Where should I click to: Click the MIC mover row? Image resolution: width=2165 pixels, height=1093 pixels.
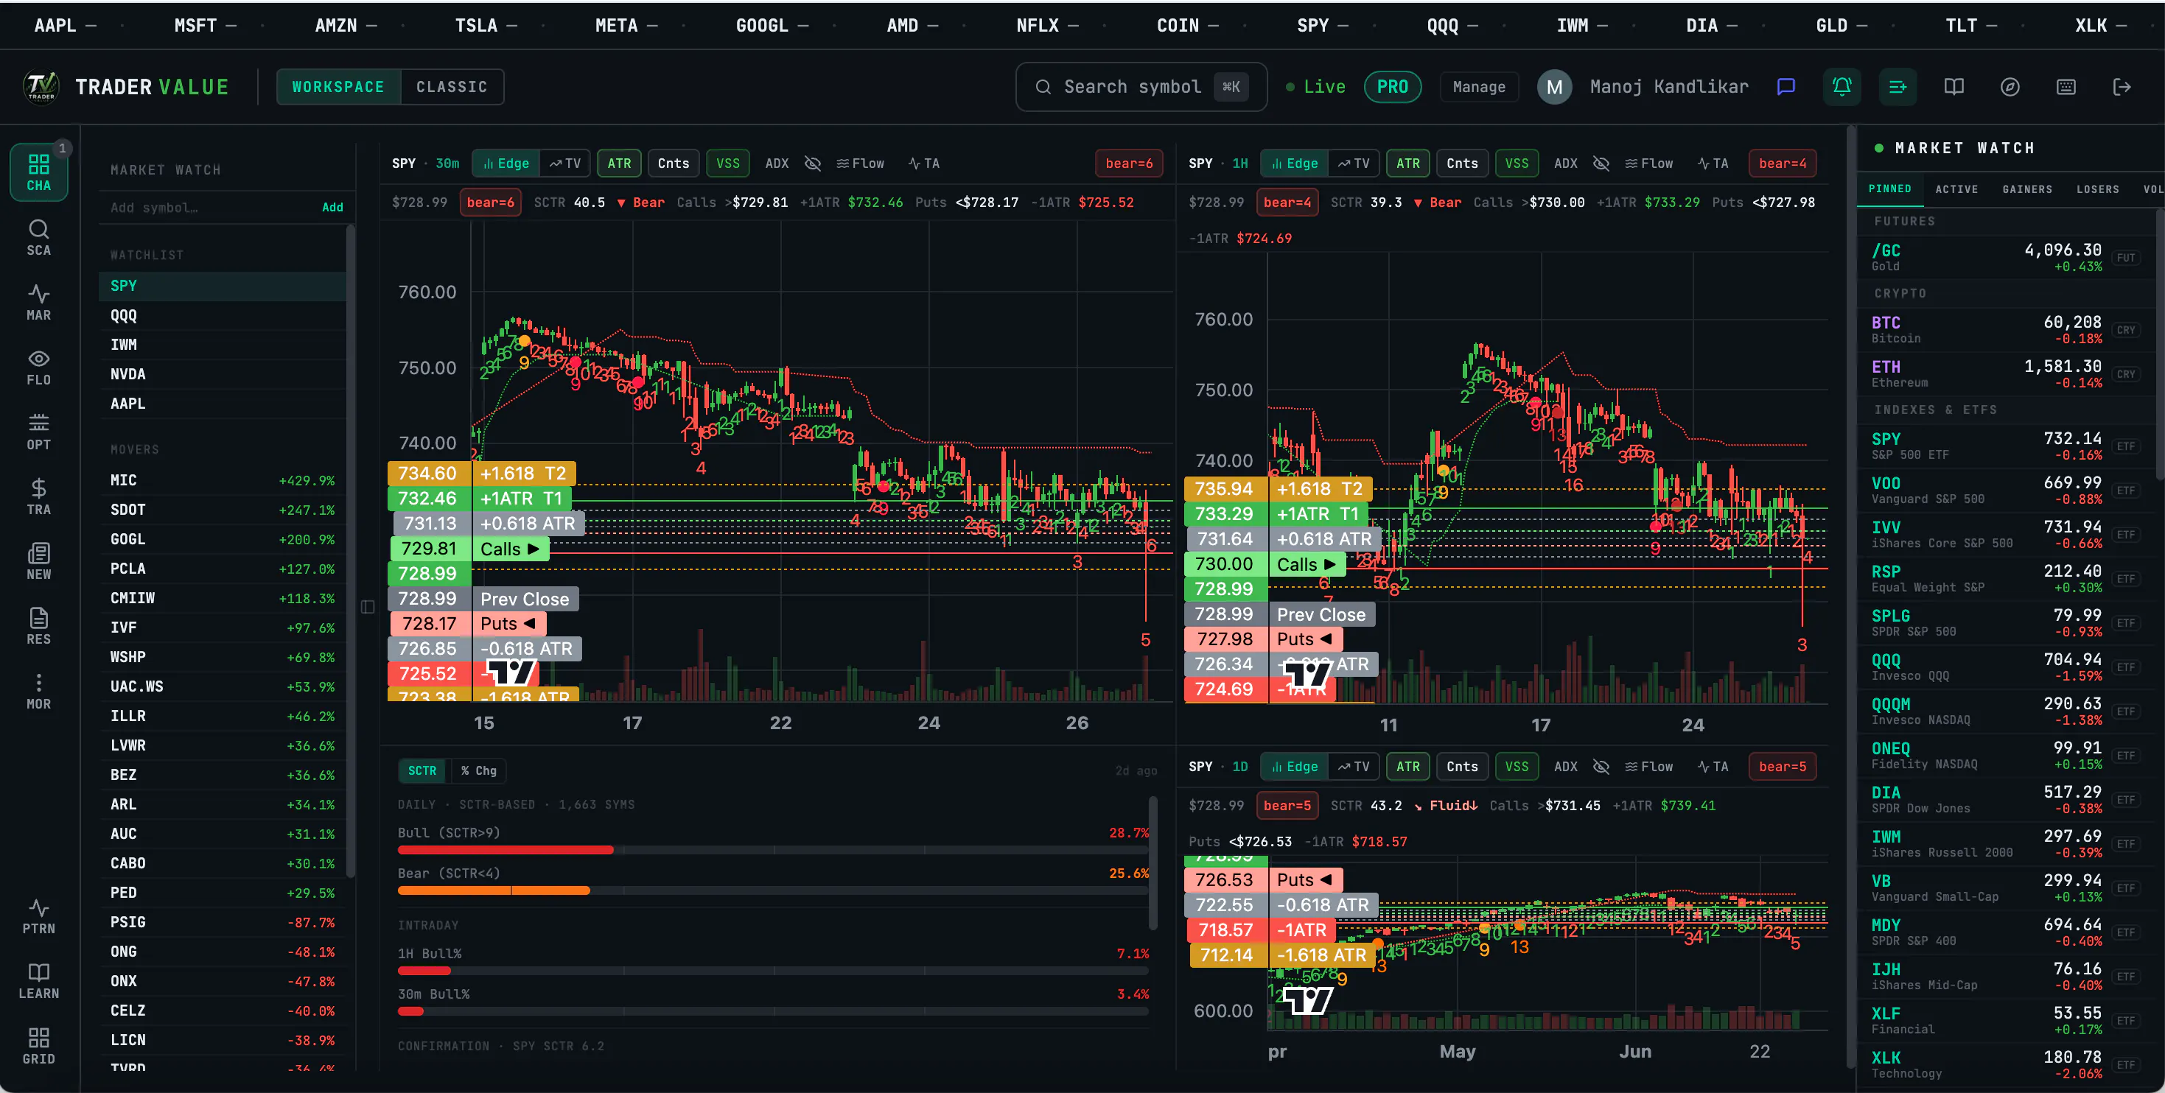click(x=223, y=480)
